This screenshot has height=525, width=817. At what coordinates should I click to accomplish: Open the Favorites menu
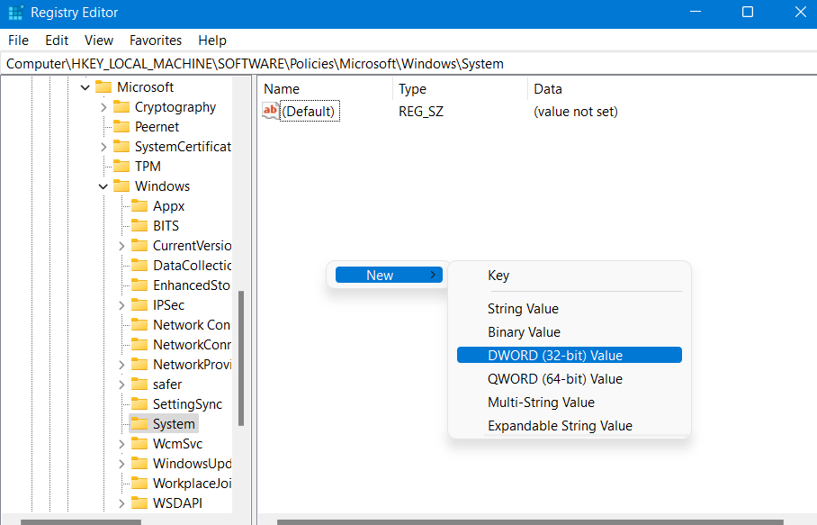click(x=156, y=41)
